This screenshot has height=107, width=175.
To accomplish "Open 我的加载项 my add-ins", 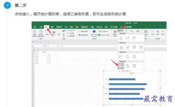I will (x=83, y=35).
